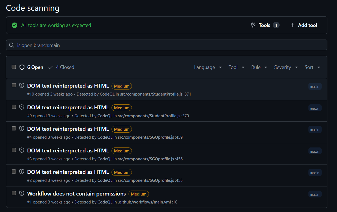Open alert #4 DOM text reinterpreted as HTML
The image size is (337, 212).
[68, 129]
